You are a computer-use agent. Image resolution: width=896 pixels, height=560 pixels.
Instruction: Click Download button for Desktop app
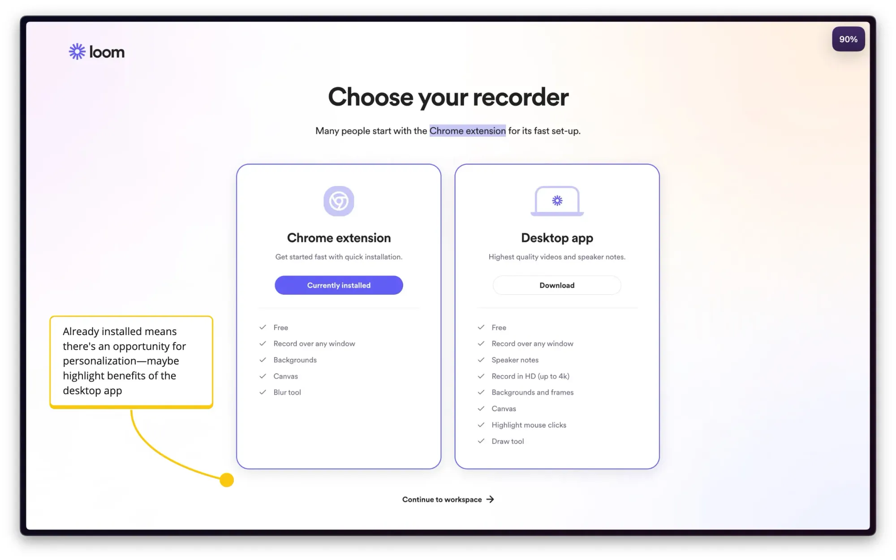tap(557, 284)
